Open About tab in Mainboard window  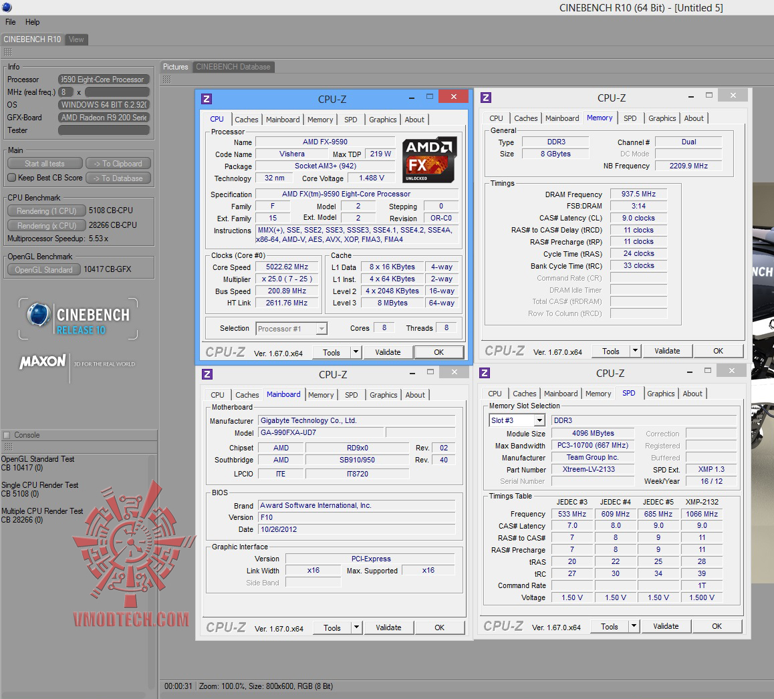click(x=415, y=395)
